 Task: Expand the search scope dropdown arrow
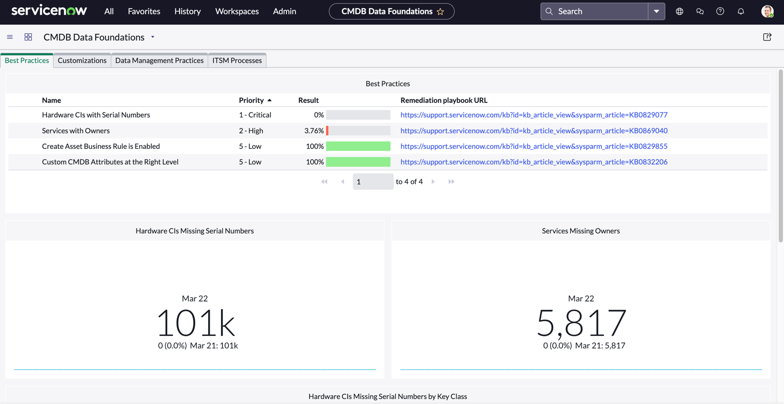coord(656,11)
